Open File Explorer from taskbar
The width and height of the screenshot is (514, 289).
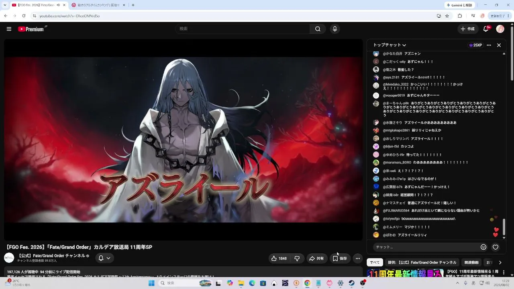click(241, 283)
